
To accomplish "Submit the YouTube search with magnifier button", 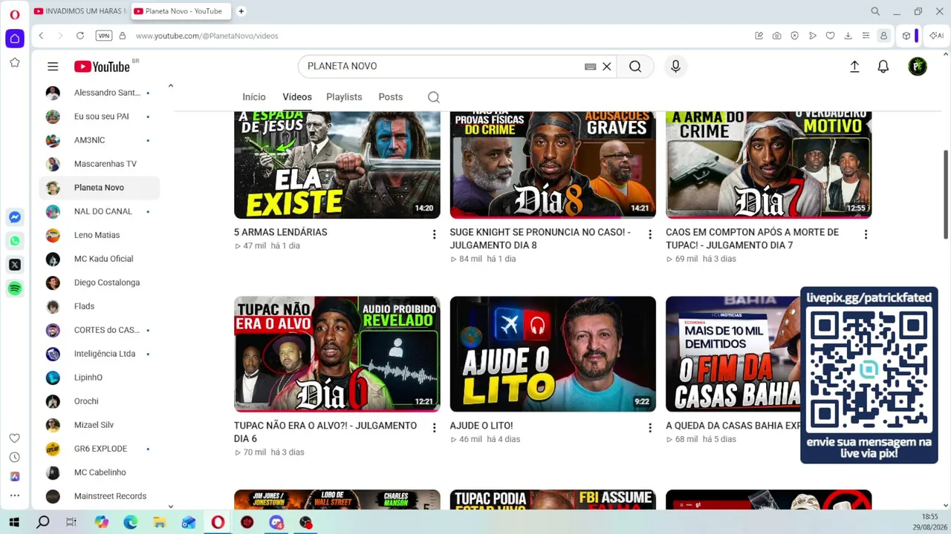I will [635, 66].
